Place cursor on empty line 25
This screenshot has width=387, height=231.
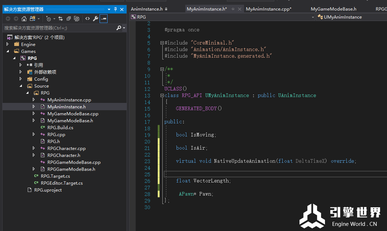(275, 174)
